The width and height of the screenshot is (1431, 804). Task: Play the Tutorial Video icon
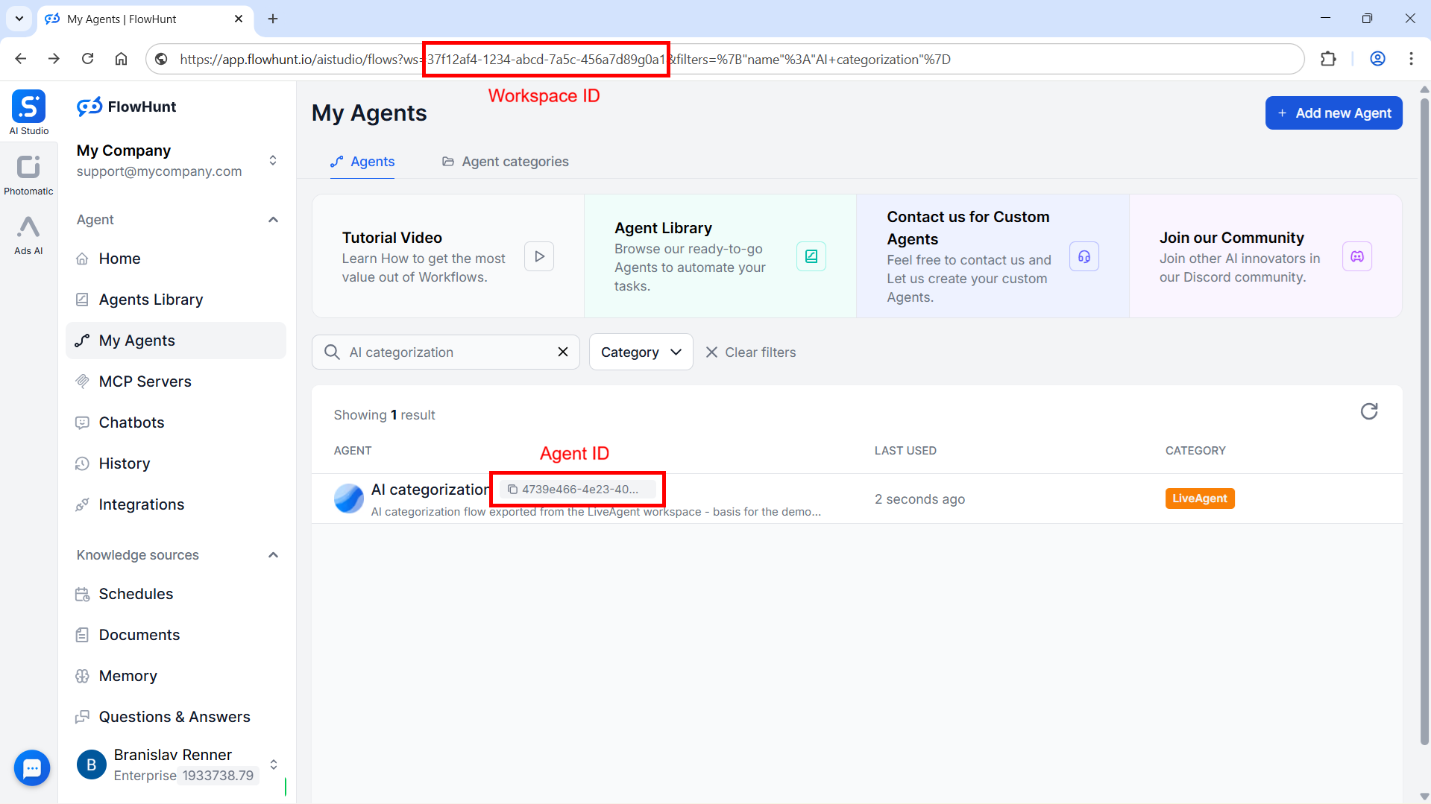click(x=538, y=256)
